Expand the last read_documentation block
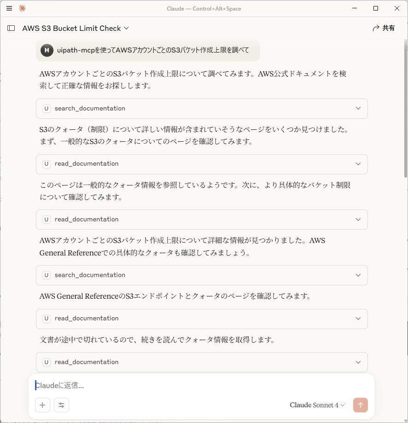 (x=202, y=362)
